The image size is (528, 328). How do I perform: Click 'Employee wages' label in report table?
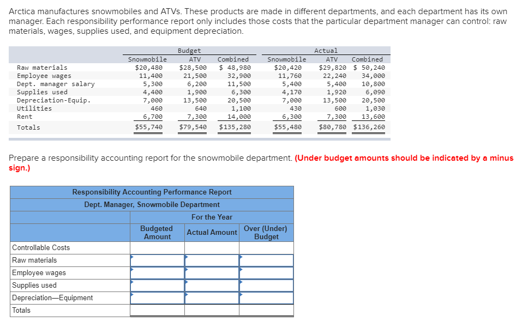coord(39,273)
